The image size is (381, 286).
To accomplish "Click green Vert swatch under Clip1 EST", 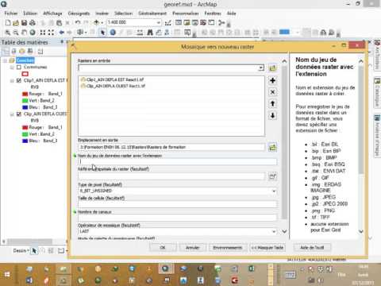I will [x=25, y=101].
